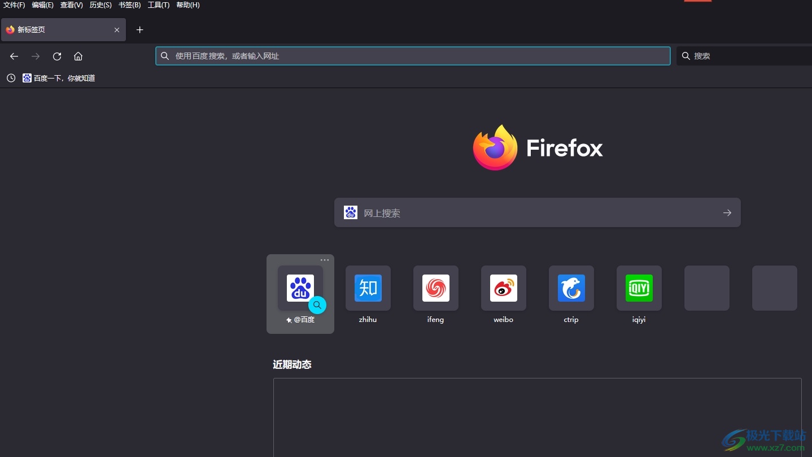Open the iqiyi shortcut
The width and height of the screenshot is (812, 457).
coord(639,288)
